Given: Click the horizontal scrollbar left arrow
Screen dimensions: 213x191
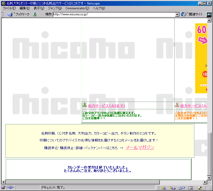Looking at the screenshot, I should tap(3, 182).
